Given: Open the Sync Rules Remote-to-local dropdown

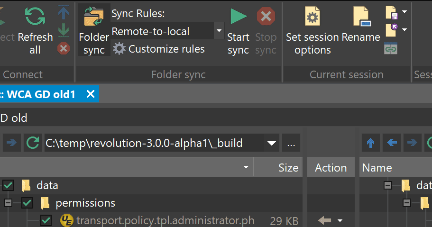Looking at the screenshot, I should click(219, 31).
